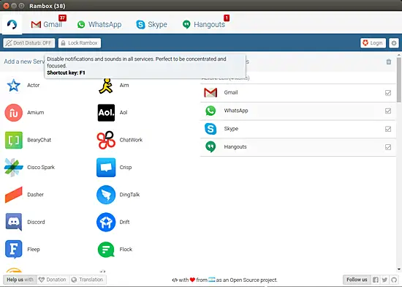
Task: Click the DingTalk service label
Action: point(129,195)
